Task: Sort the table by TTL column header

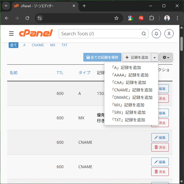Action: pyautogui.click(x=60, y=73)
